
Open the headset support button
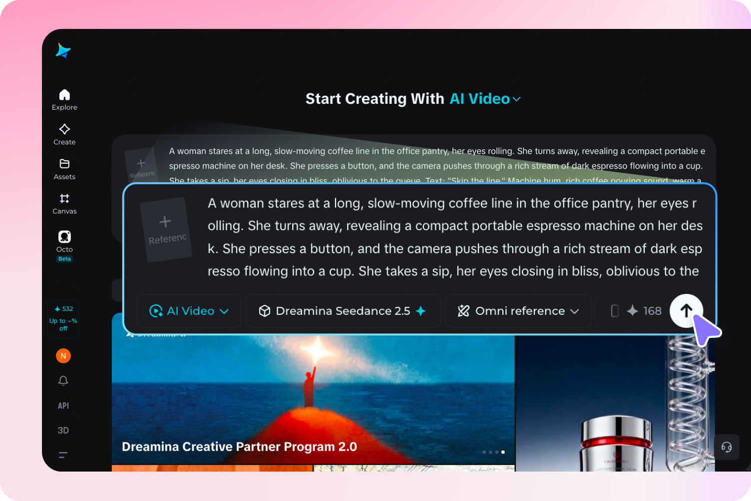(x=727, y=447)
